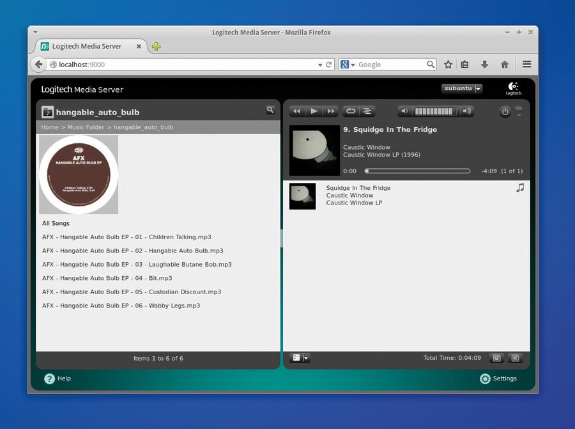This screenshot has width=575, height=429.
Task: Open search in the music browser panel
Action: pyautogui.click(x=270, y=110)
